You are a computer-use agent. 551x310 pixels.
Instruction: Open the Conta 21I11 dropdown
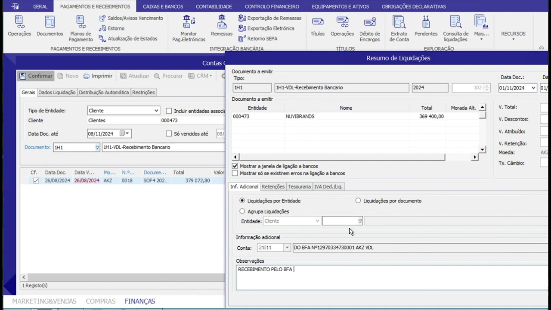coord(287,248)
